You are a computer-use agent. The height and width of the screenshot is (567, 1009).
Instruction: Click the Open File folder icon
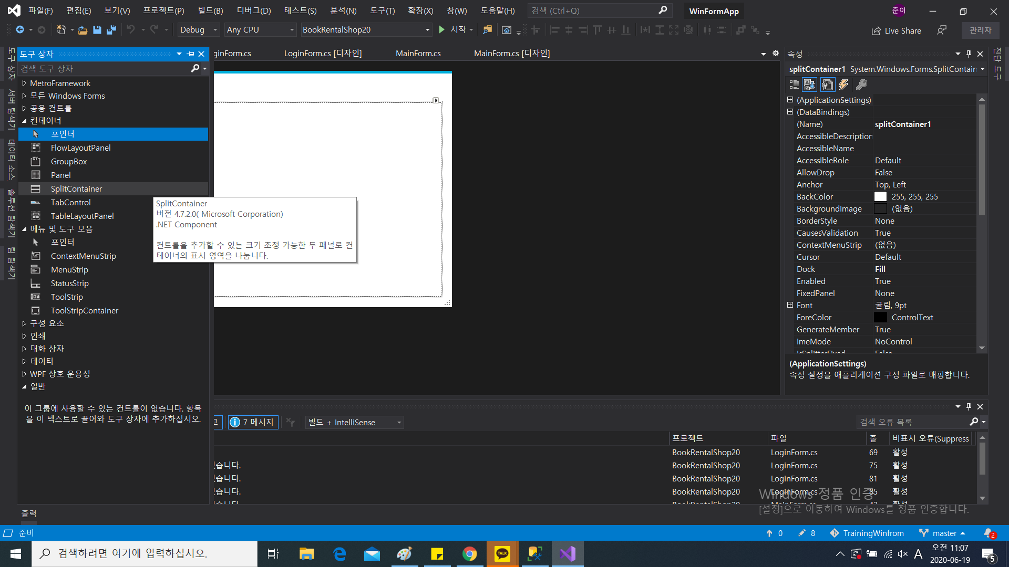pyautogui.click(x=83, y=30)
